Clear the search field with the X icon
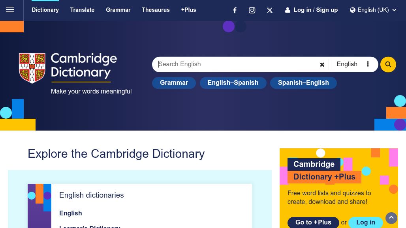 (322, 65)
